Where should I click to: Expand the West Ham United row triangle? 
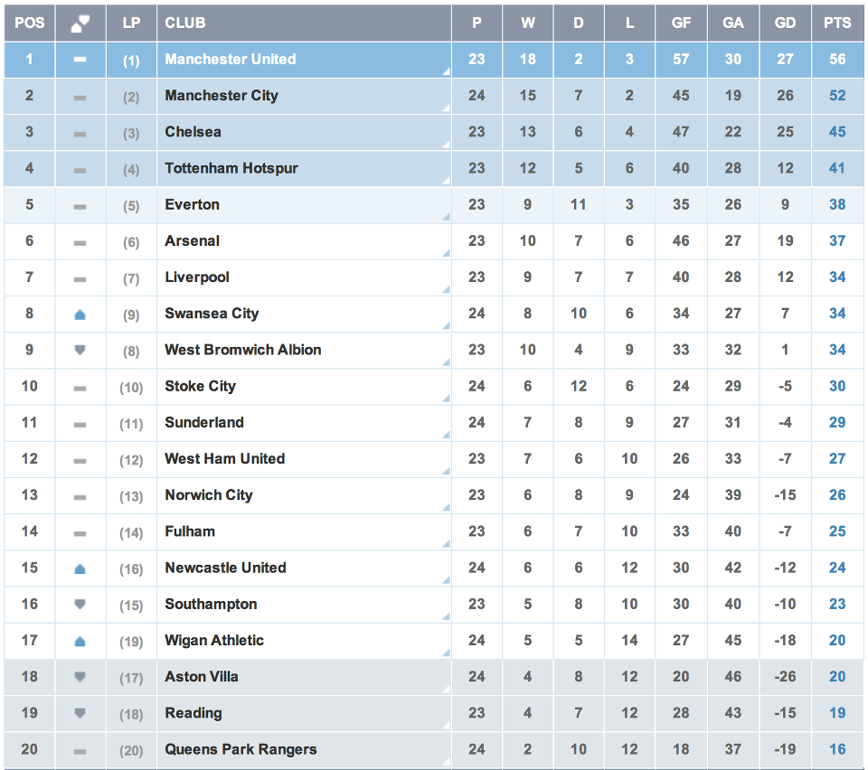[x=446, y=472]
